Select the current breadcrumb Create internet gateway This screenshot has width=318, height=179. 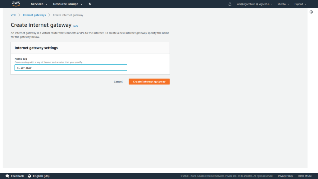68,15
